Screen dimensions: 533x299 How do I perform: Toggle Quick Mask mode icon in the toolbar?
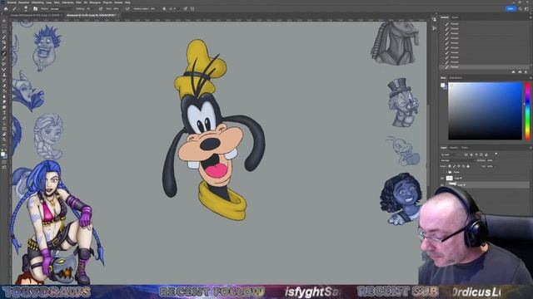click(x=4, y=162)
